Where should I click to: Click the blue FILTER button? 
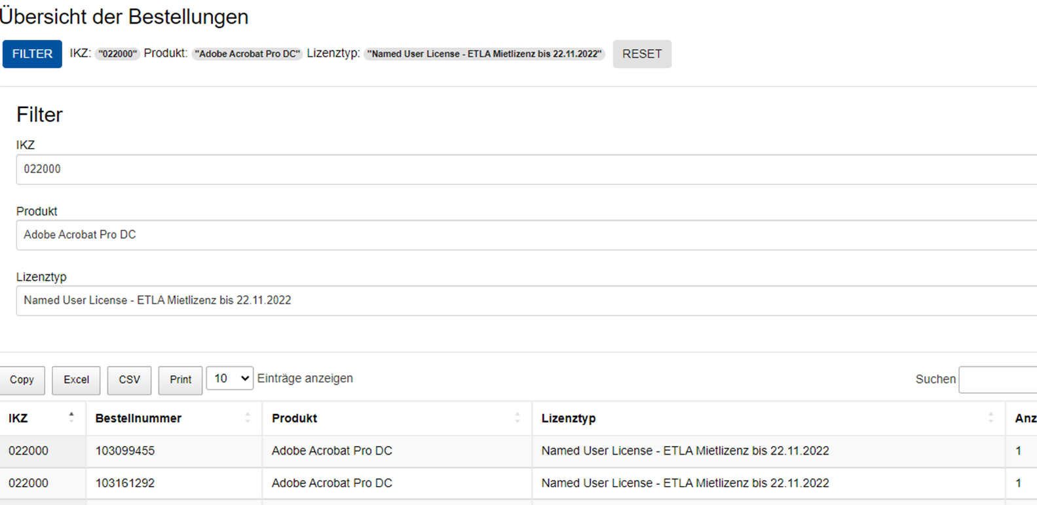point(32,54)
